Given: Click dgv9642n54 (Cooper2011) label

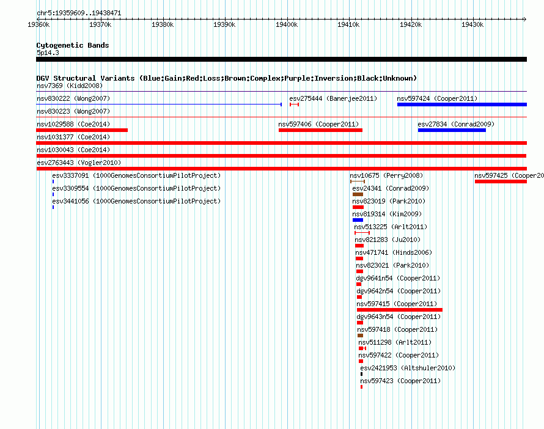Looking at the screenshot, I should [x=399, y=291].
